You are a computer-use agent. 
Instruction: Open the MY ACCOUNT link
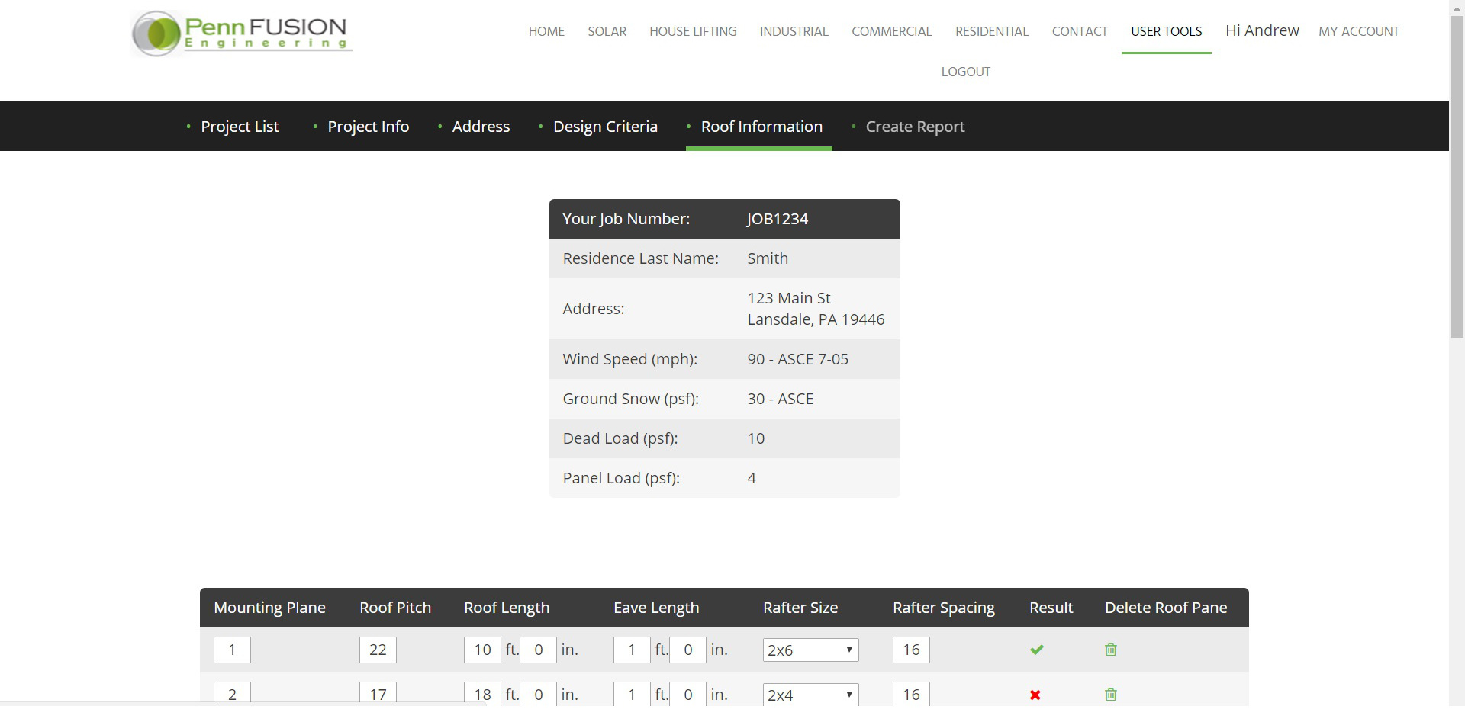[x=1358, y=31]
